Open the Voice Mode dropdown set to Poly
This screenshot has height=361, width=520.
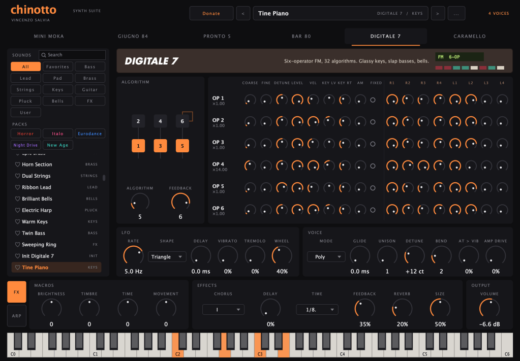click(x=326, y=257)
